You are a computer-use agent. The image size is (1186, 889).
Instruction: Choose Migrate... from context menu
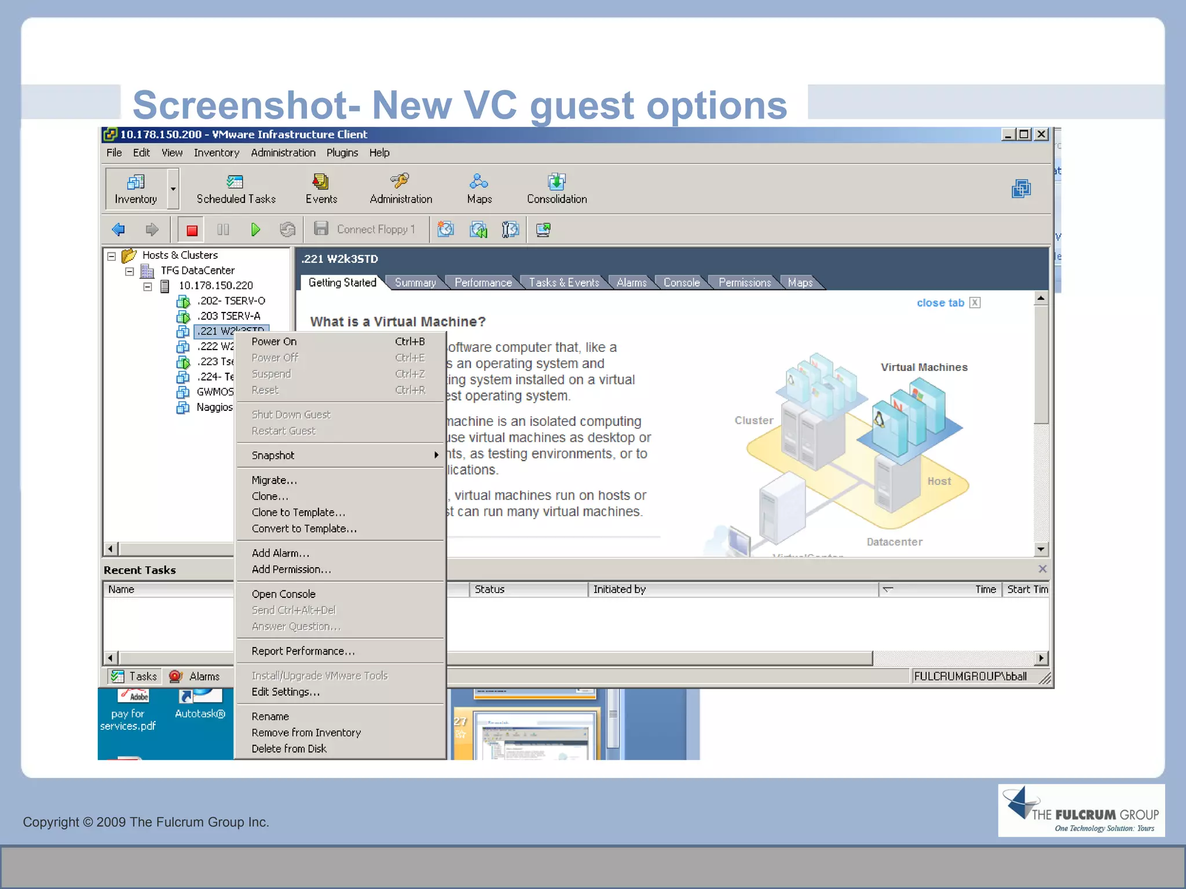coord(341,480)
